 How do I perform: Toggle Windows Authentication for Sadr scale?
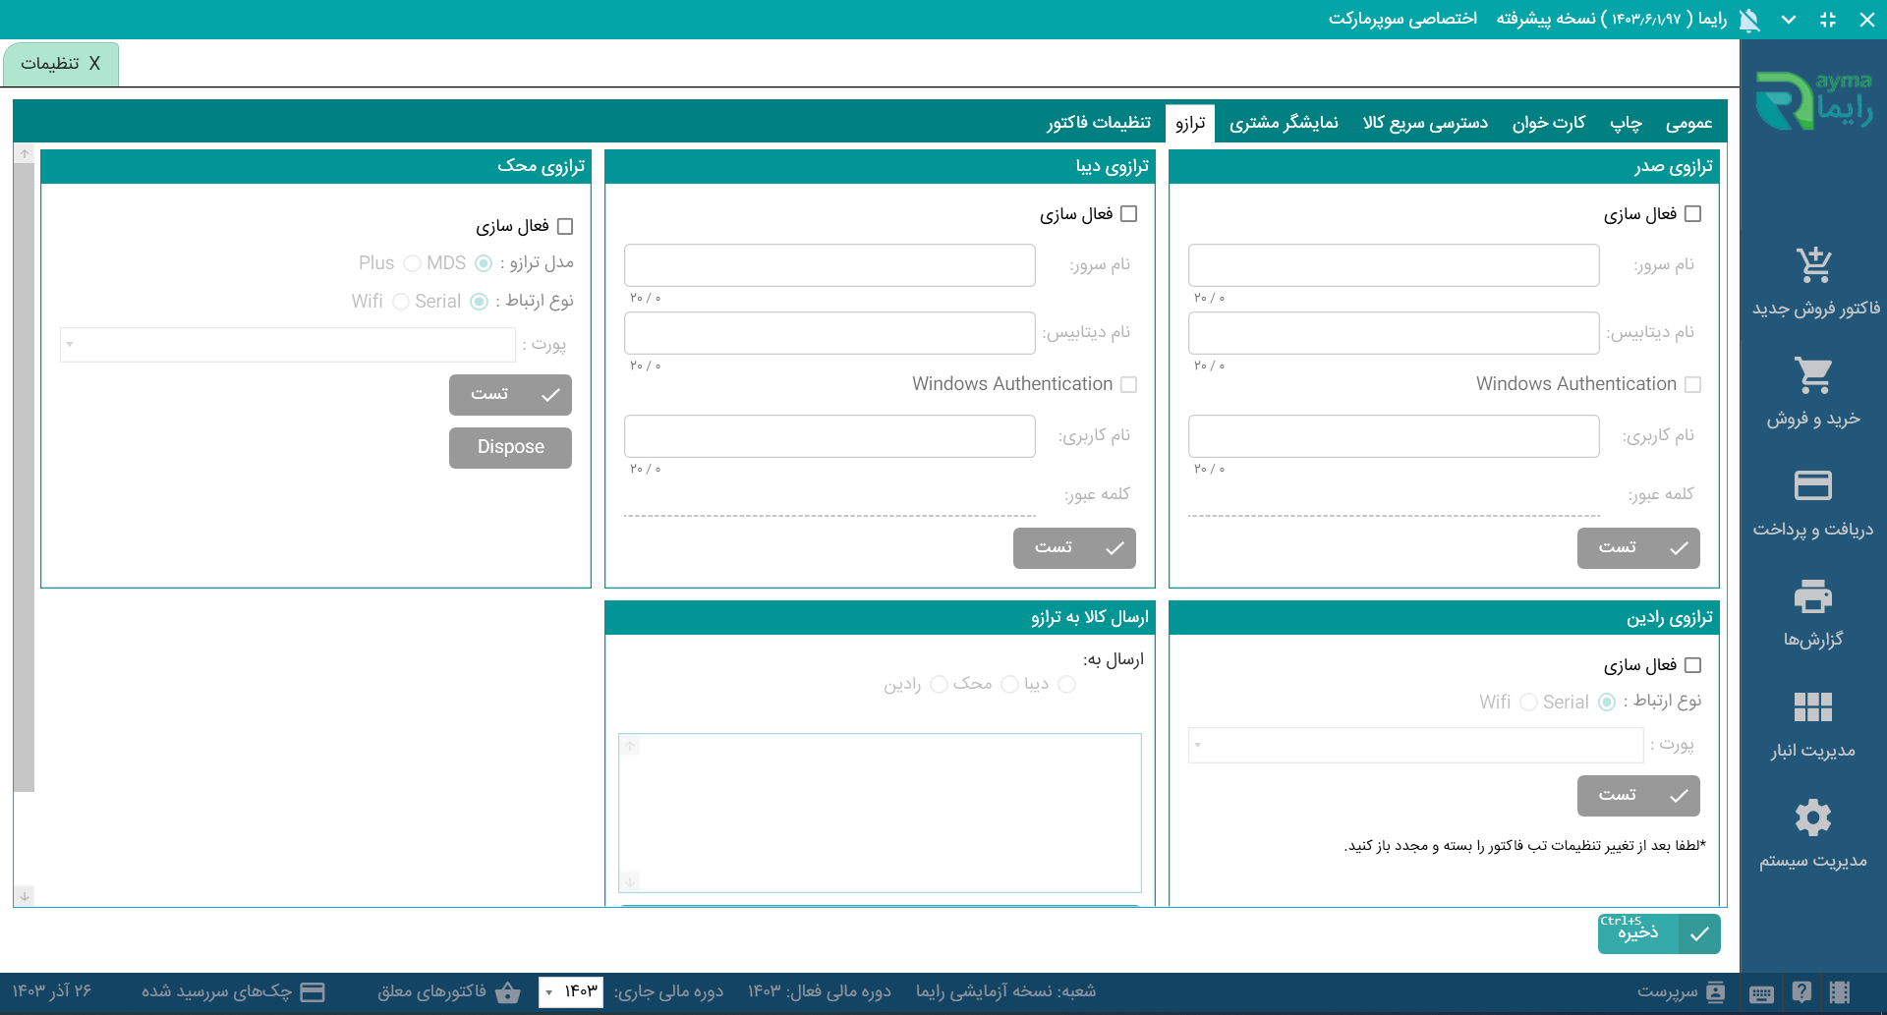tap(1692, 385)
